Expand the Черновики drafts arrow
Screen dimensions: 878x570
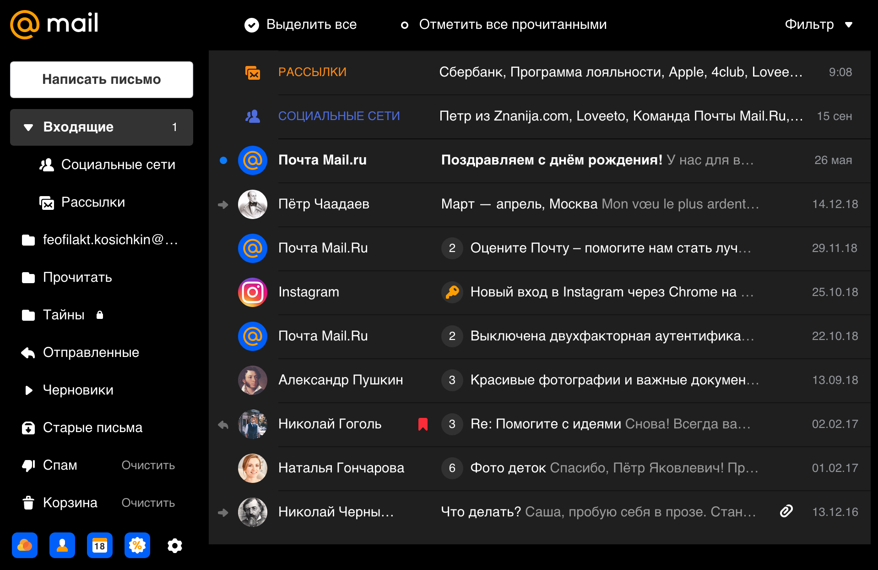click(x=28, y=390)
